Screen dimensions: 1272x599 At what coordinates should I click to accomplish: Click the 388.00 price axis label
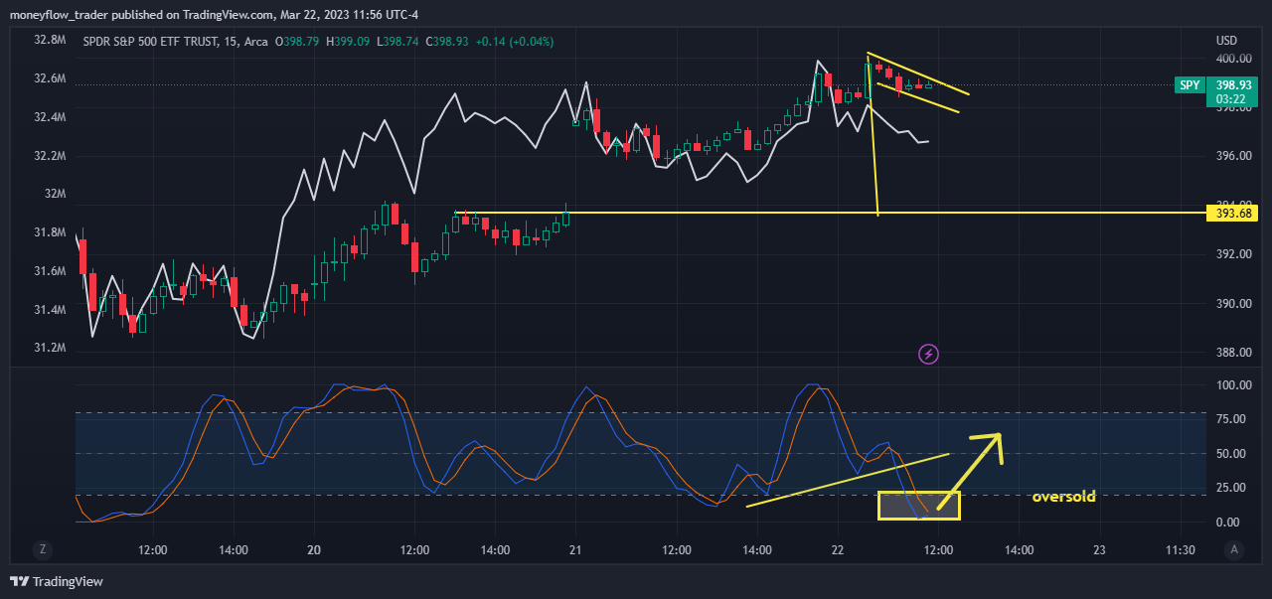(x=1232, y=353)
